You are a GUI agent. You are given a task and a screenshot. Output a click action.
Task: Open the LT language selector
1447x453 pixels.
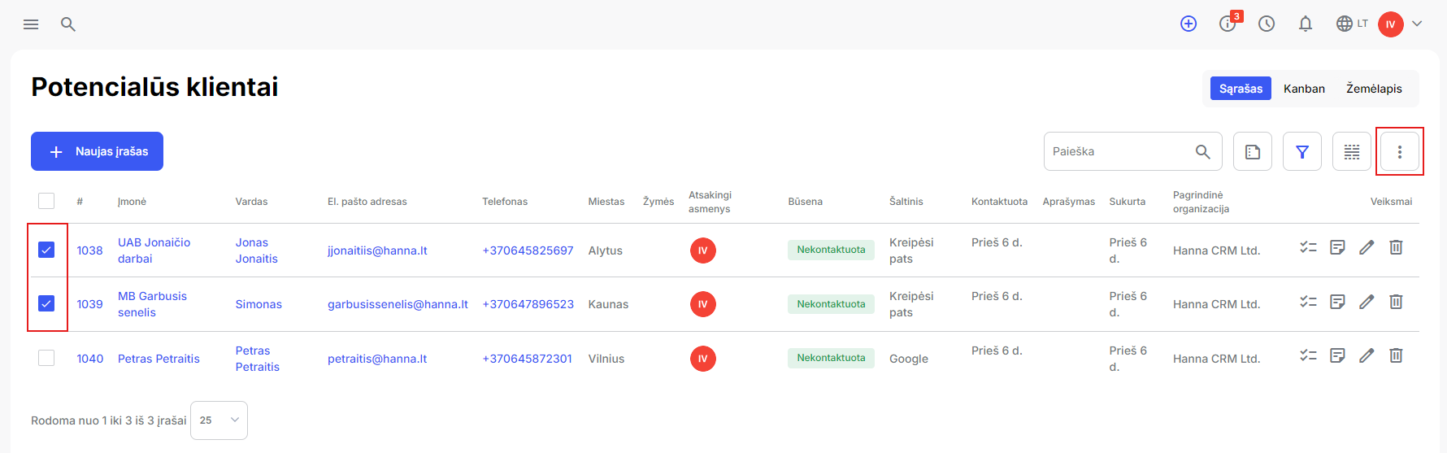coord(1353,24)
